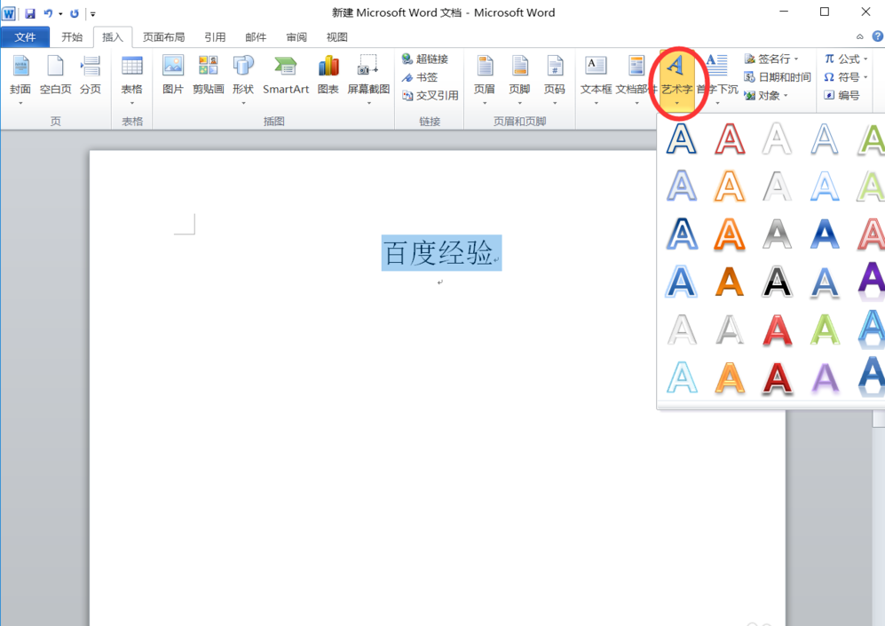
Task: Pick the dark red bevel WordArt in last row
Action: [x=778, y=377]
